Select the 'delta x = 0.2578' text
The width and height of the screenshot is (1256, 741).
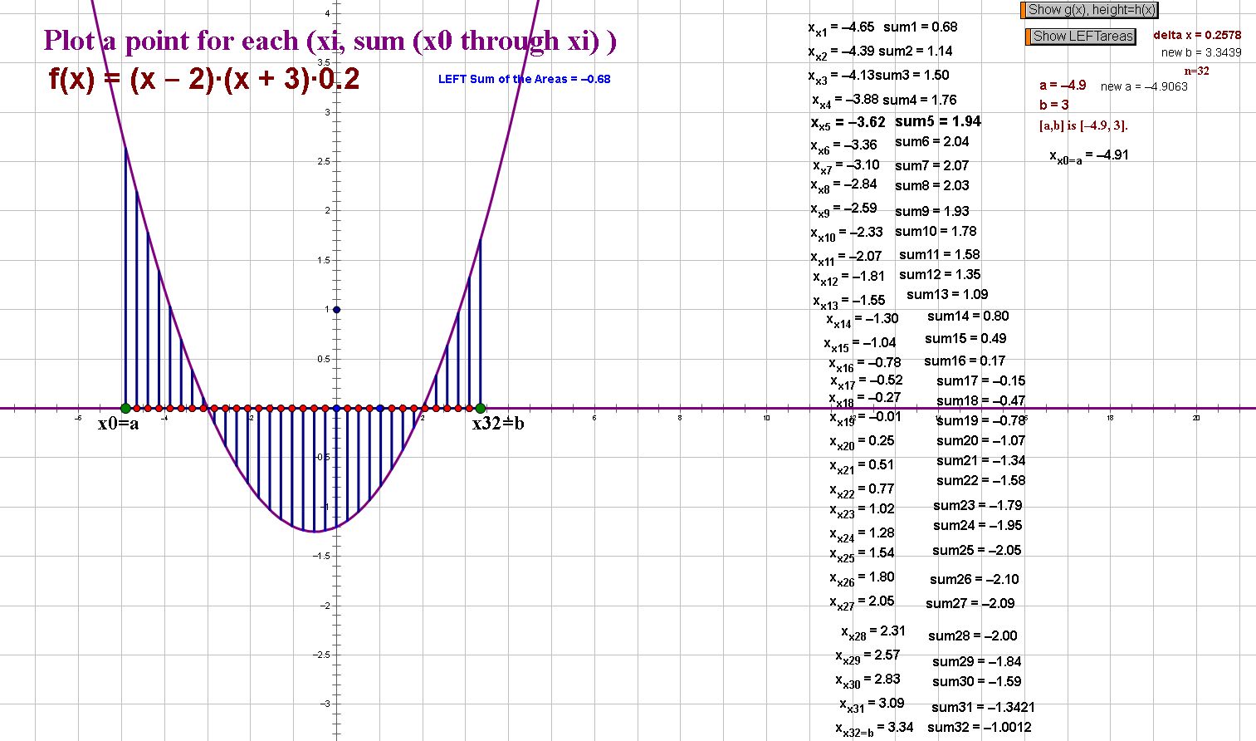tap(1197, 35)
